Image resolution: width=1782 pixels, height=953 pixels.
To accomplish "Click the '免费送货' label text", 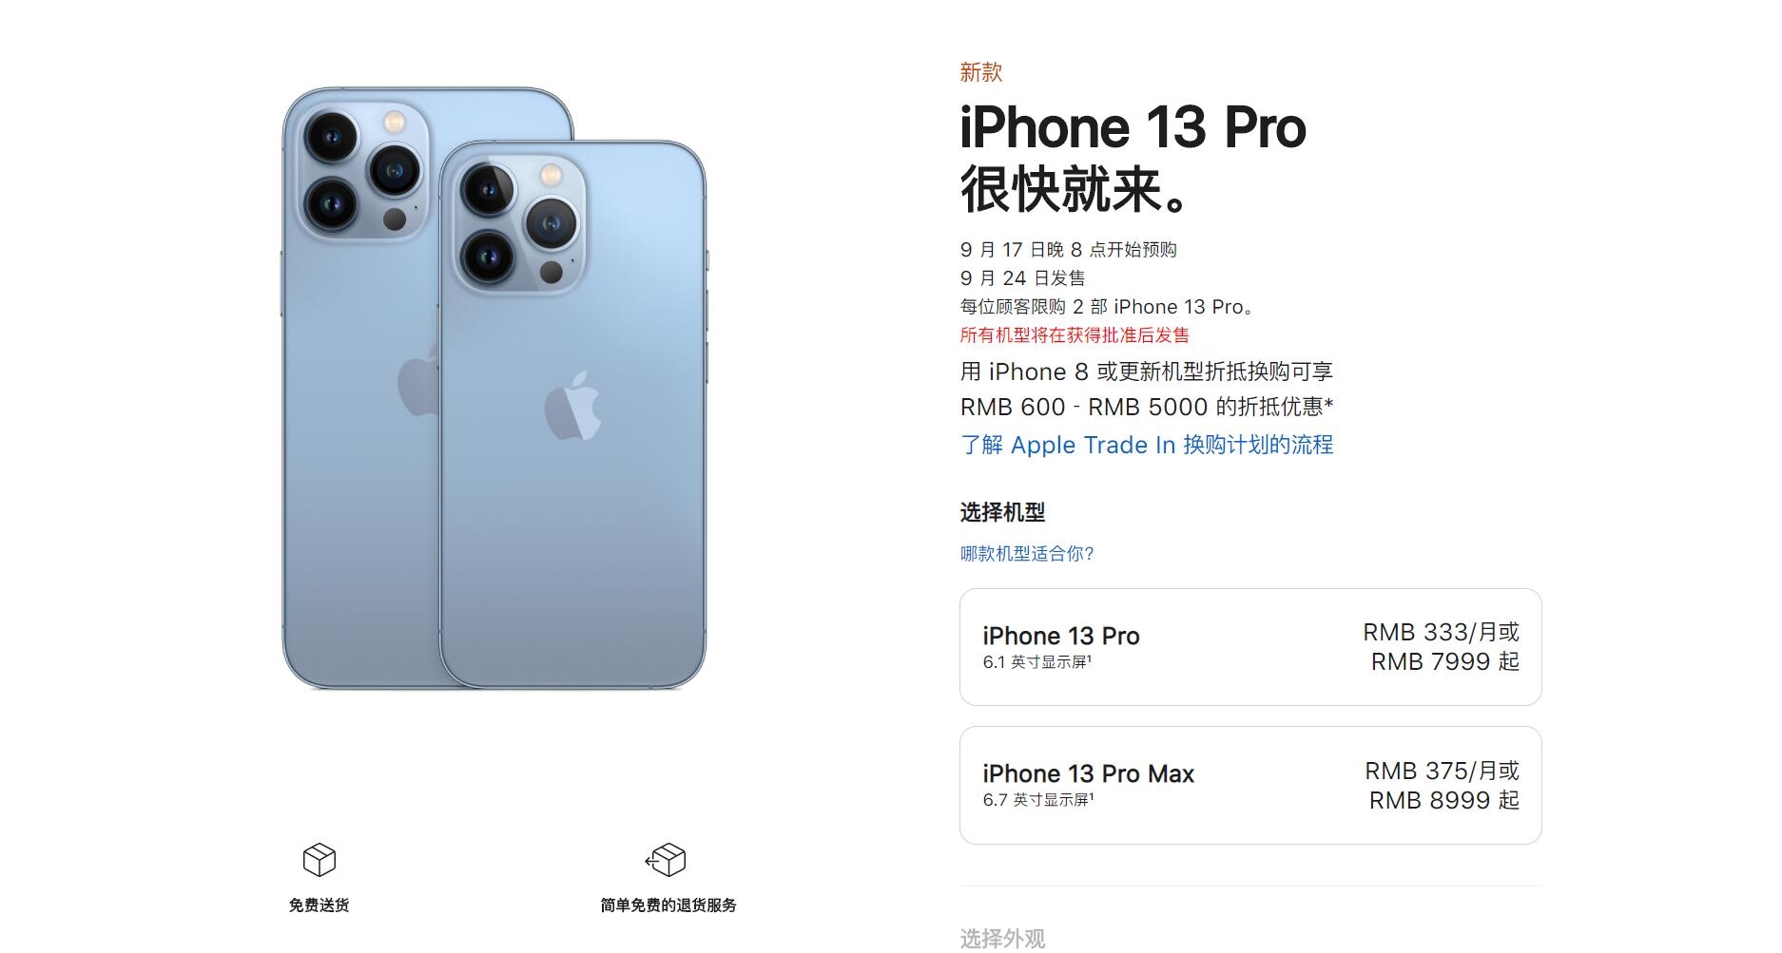I will pyautogui.click(x=320, y=905).
